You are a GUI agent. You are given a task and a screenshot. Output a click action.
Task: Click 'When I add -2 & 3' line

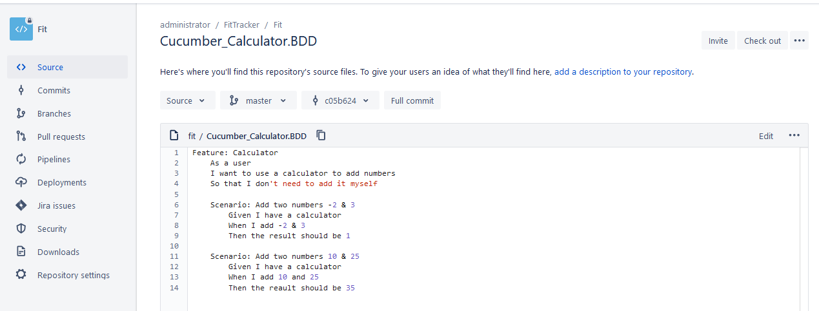(267, 225)
